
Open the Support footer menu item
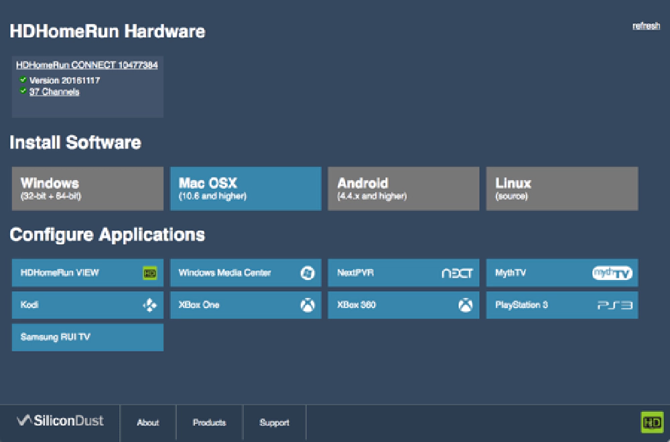pyautogui.click(x=274, y=423)
